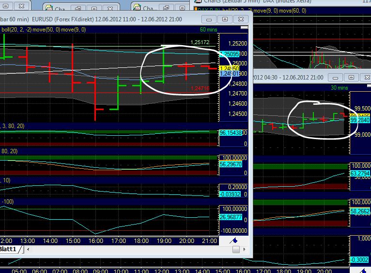Close the EURUSD 60 min chart window

tap(241, 19)
